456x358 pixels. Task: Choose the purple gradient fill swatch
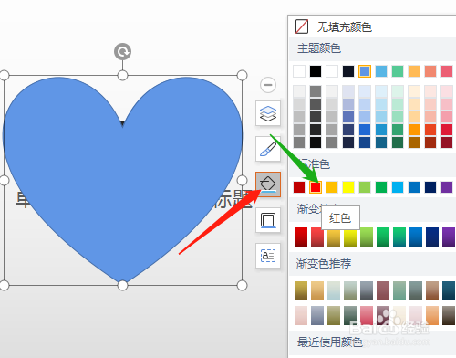click(449, 237)
